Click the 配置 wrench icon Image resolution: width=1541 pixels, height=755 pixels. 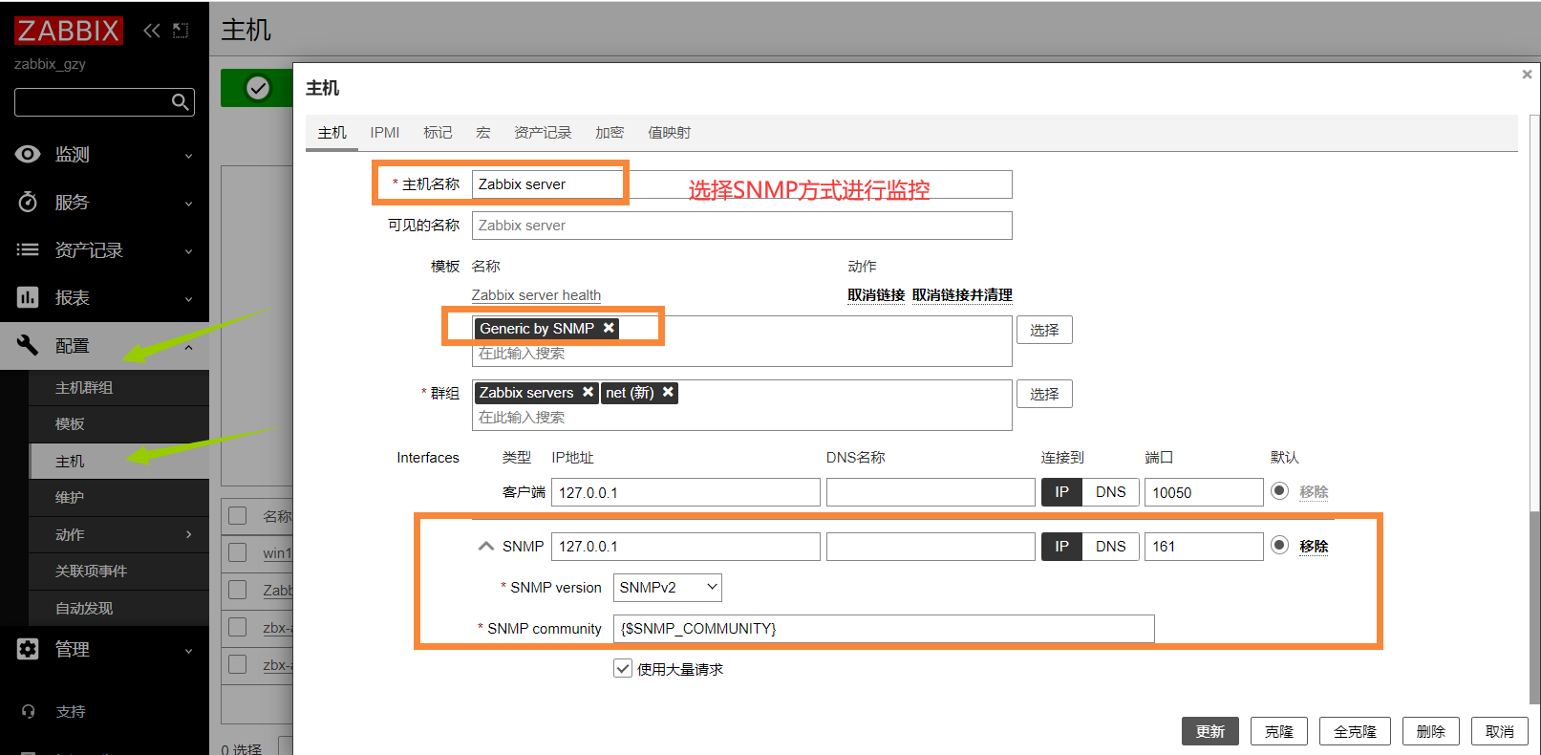(28, 345)
